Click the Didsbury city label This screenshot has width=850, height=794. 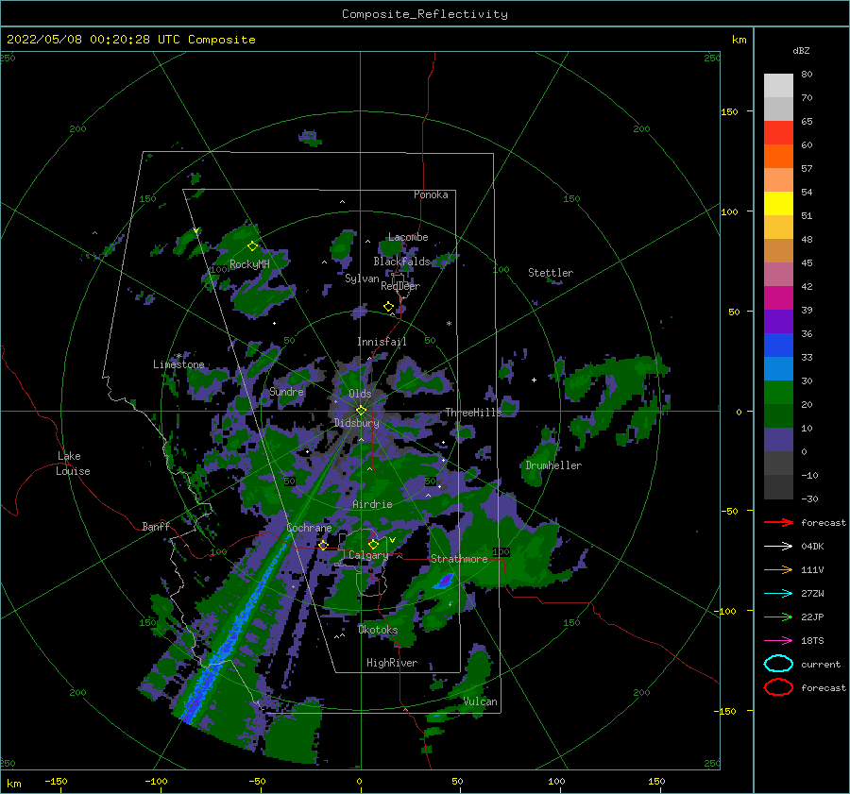coord(357,423)
